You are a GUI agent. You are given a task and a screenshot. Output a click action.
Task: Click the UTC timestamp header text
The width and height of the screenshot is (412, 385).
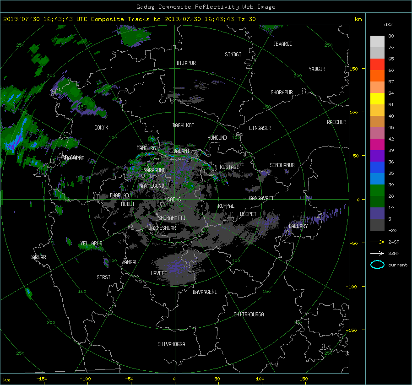129,19
